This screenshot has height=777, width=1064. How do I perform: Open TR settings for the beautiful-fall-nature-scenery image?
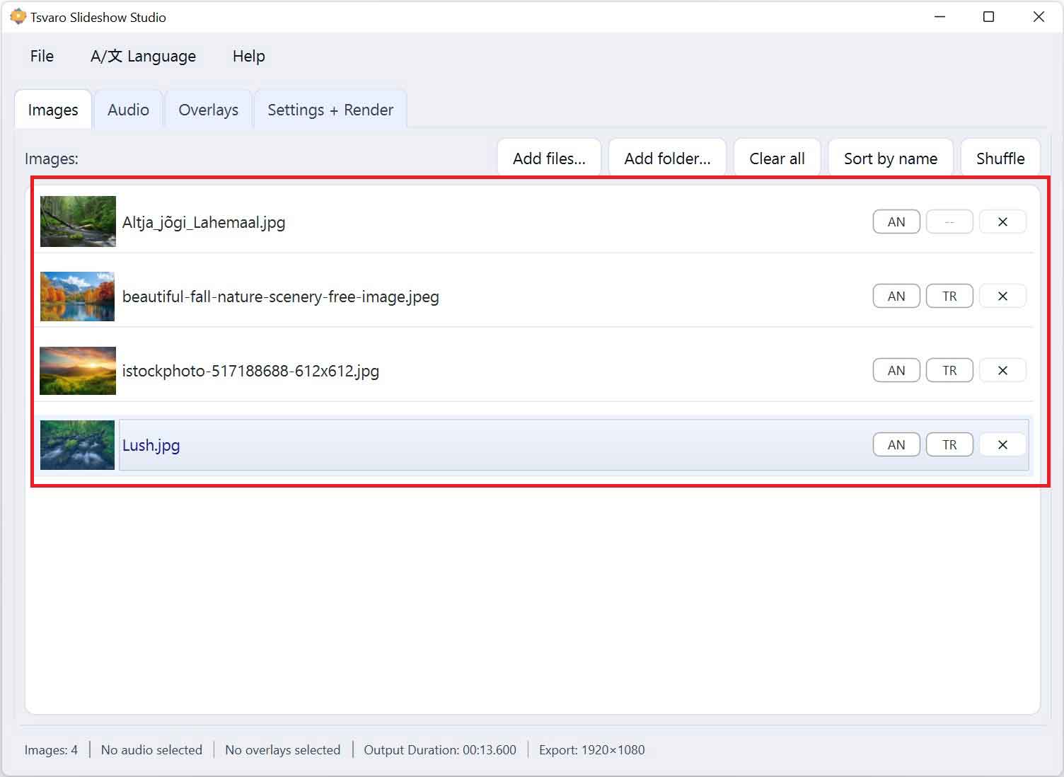tap(949, 297)
